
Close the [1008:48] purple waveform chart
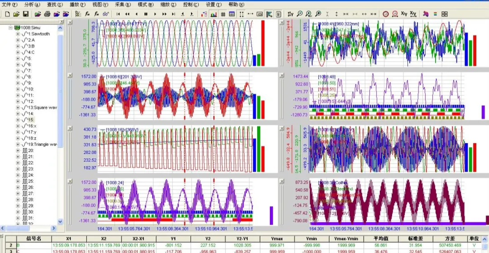click(281, 76)
